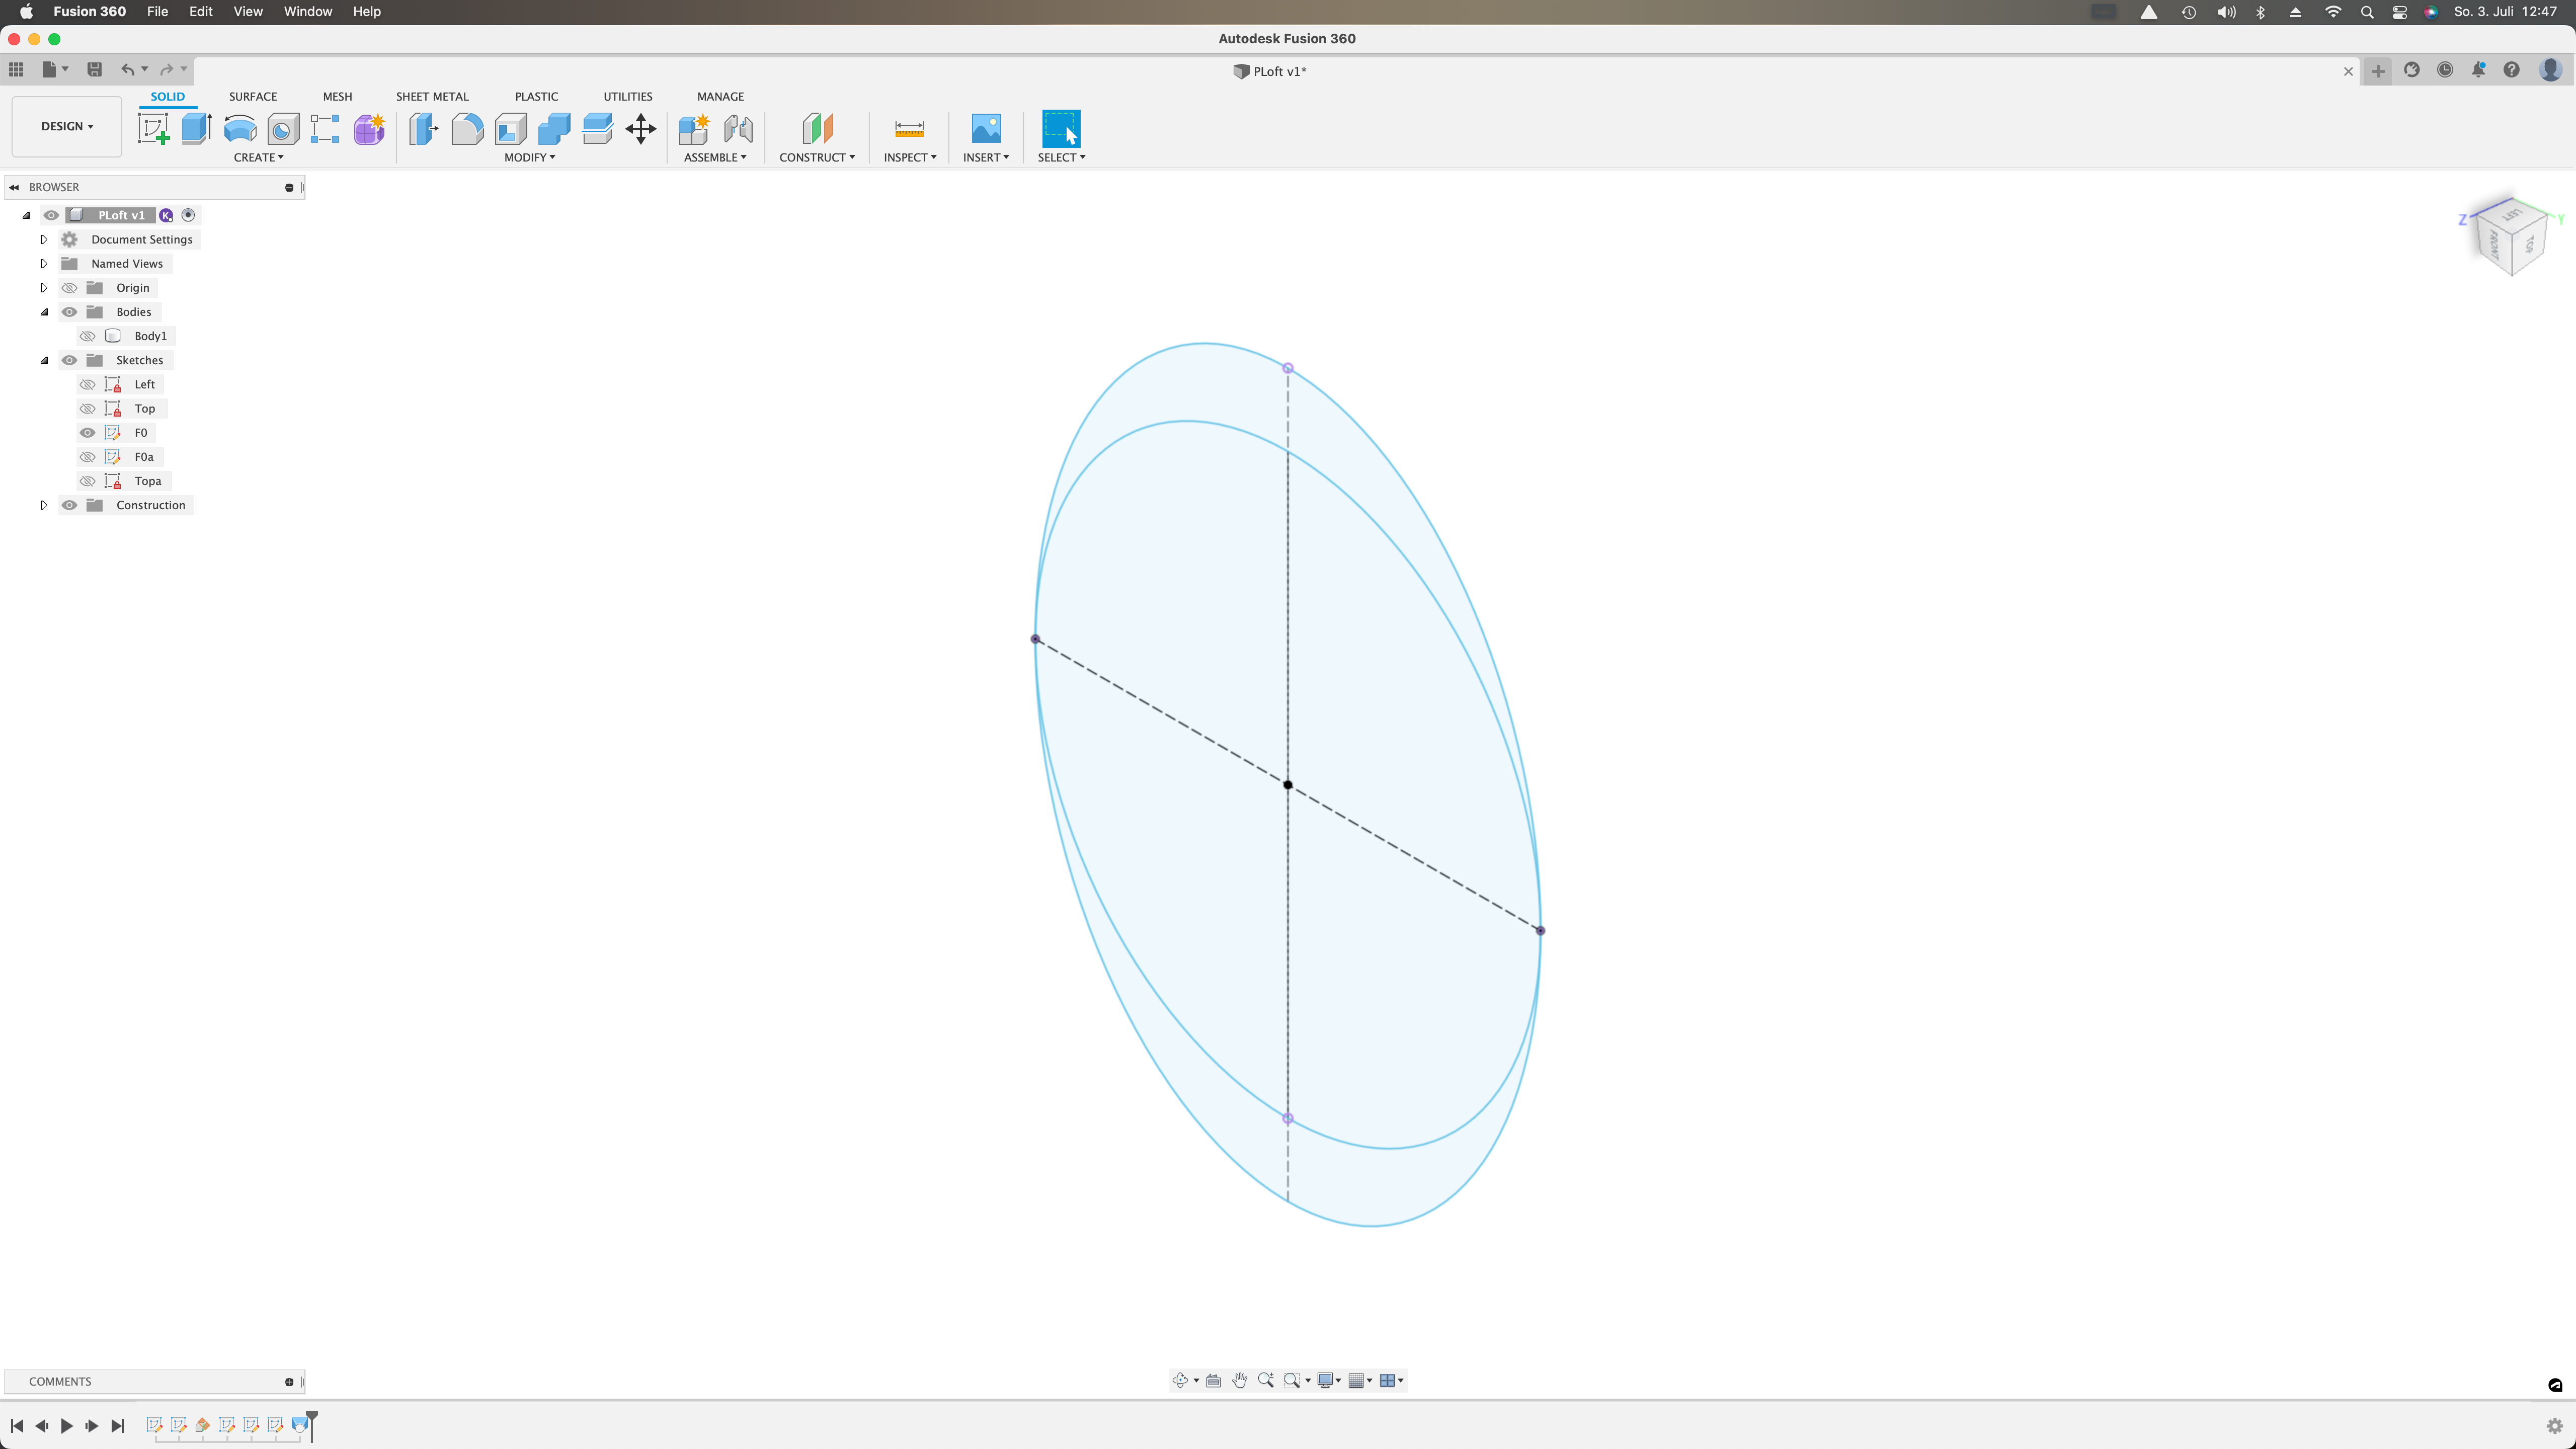Open the DESIGN workspace switcher

coord(66,126)
